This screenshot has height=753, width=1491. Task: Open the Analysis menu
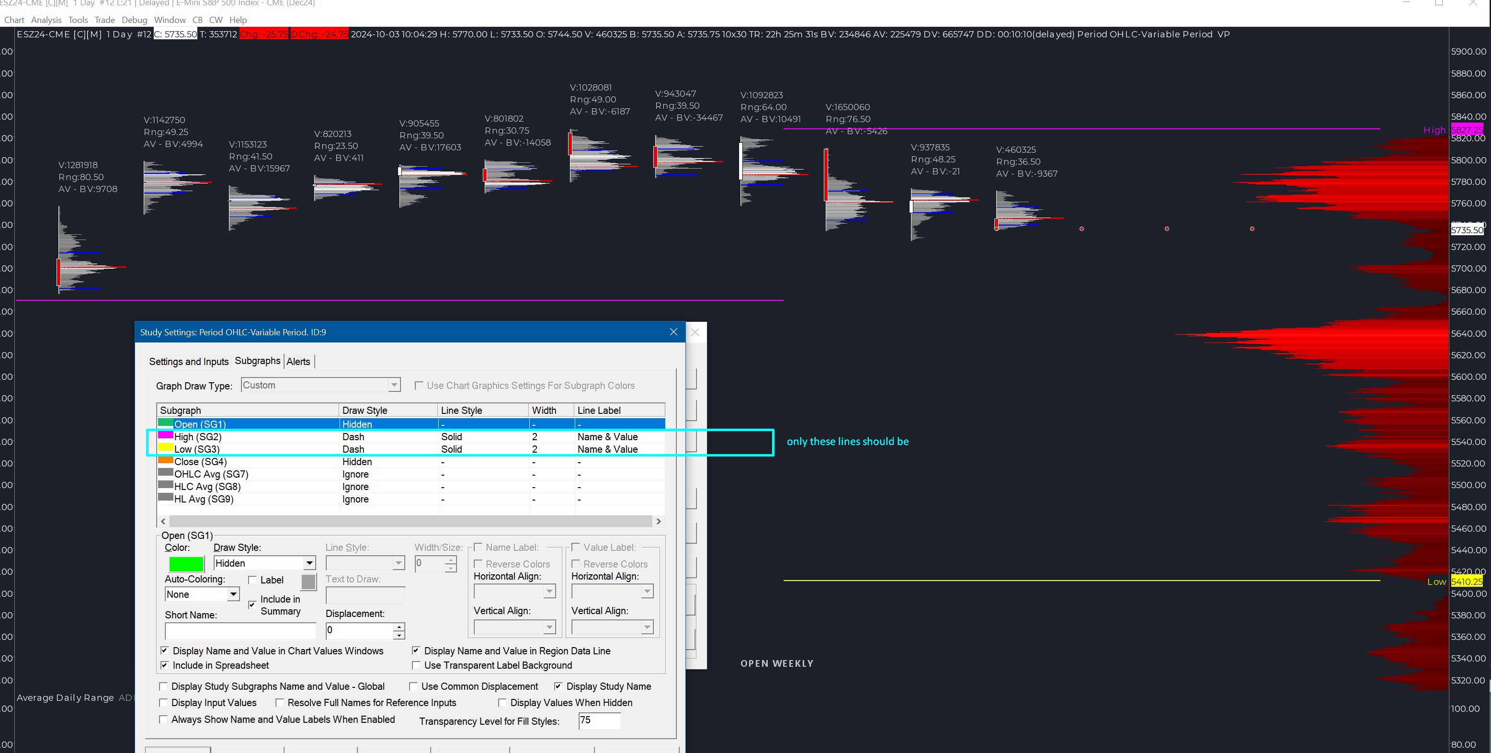[46, 20]
